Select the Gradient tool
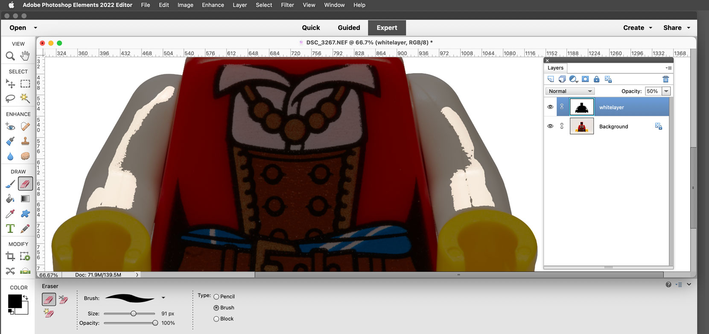 point(25,199)
